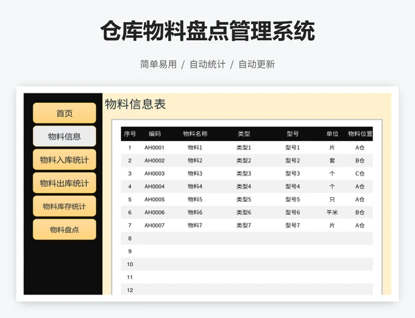
Task: Click the 物料7 name cell
Action: (x=195, y=225)
